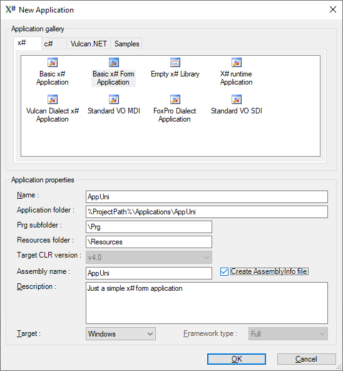Image resolution: width=343 pixels, height=371 pixels.
Task: Pick the X# runtime Application icon
Action: [237, 63]
